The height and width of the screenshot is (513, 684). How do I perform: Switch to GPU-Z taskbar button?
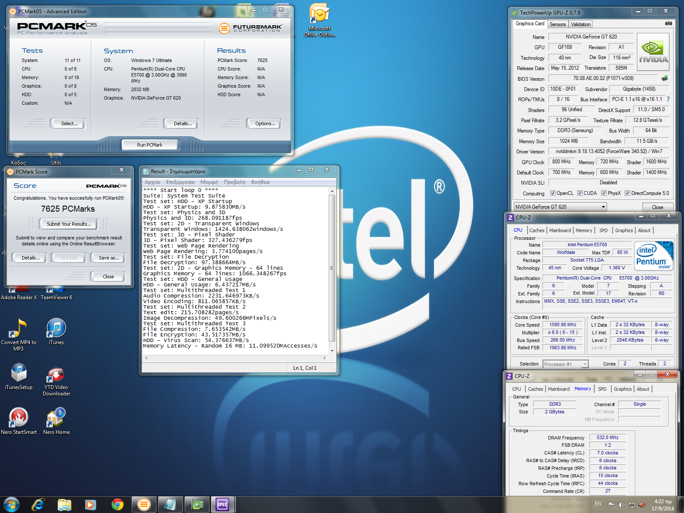point(197,505)
